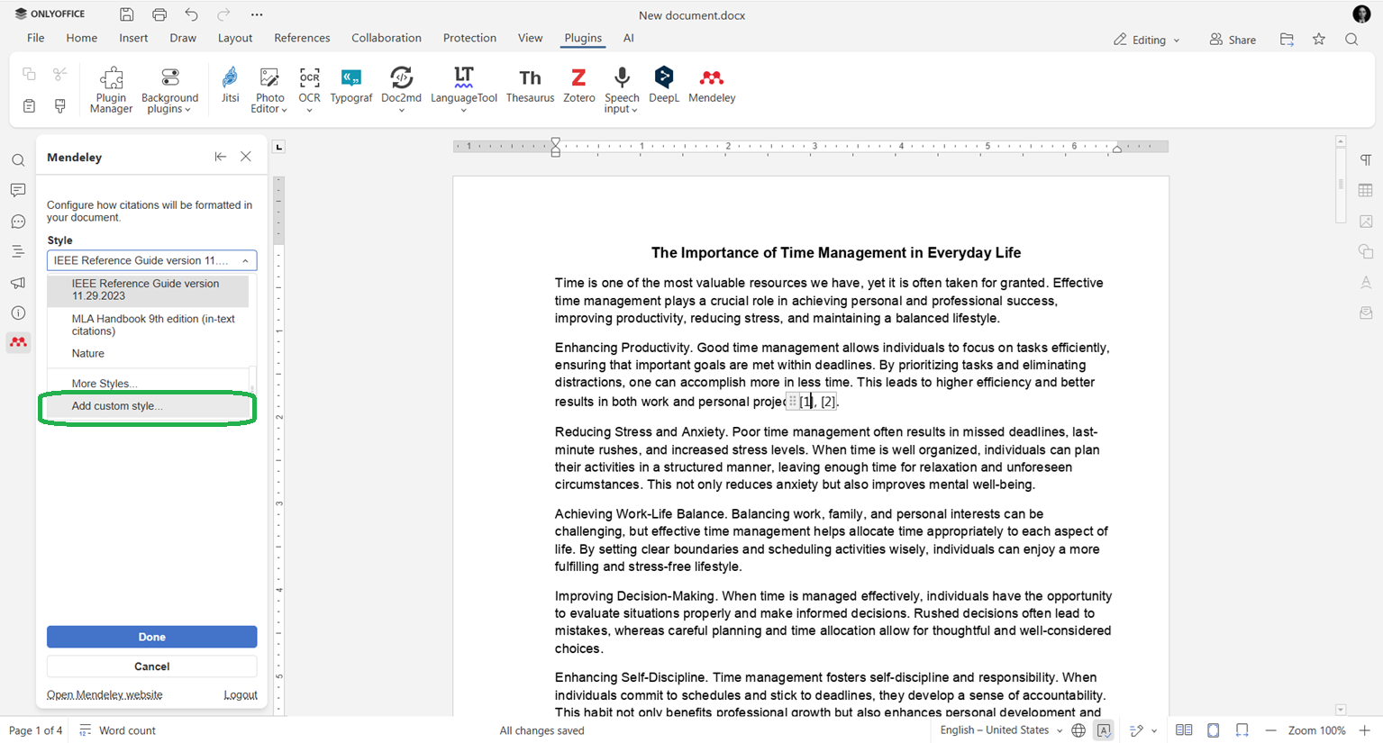Switch to the Home tab
The width and height of the screenshot is (1383, 743).
click(x=81, y=38)
